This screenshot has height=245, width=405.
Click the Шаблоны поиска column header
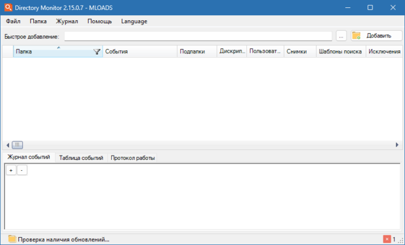[x=341, y=51]
